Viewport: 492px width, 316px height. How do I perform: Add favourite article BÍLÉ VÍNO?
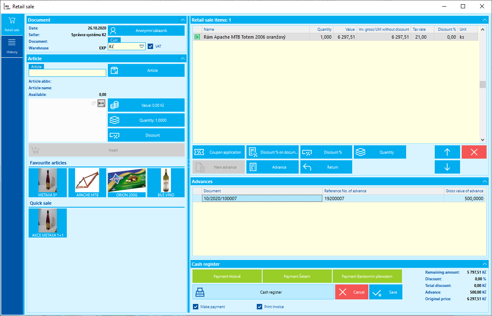click(x=166, y=183)
